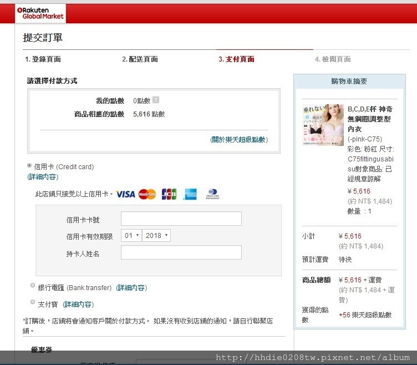
Task: Click the MasterCard logo icon
Action: pos(147,194)
